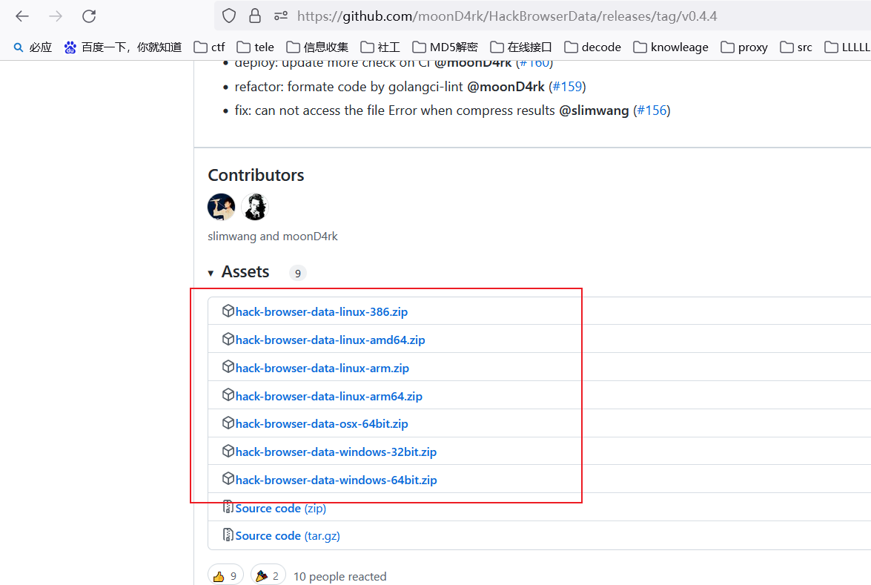Download hack-browser-data-linux-arm64.zip

[x=329, y=397]
